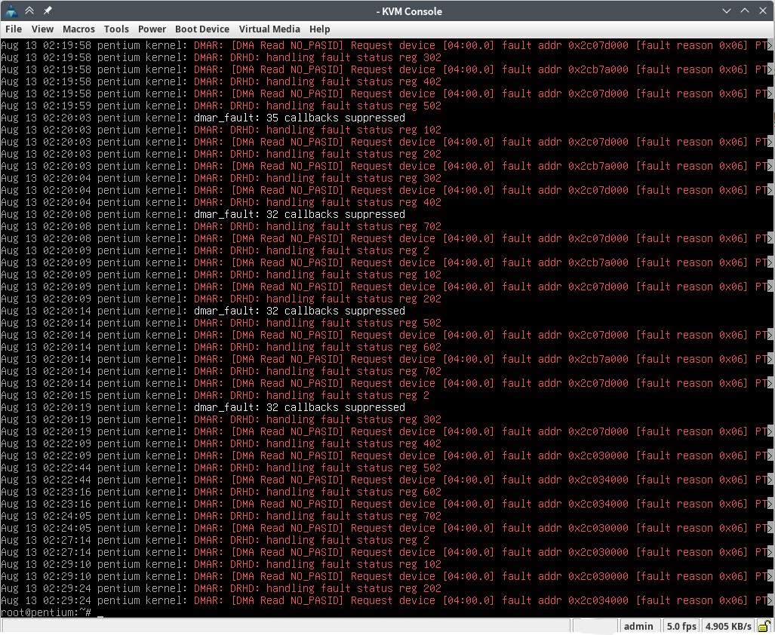Viewport: 775px width, 635px height.
Task: Open the Power menu
Action: tap(152, 29)
